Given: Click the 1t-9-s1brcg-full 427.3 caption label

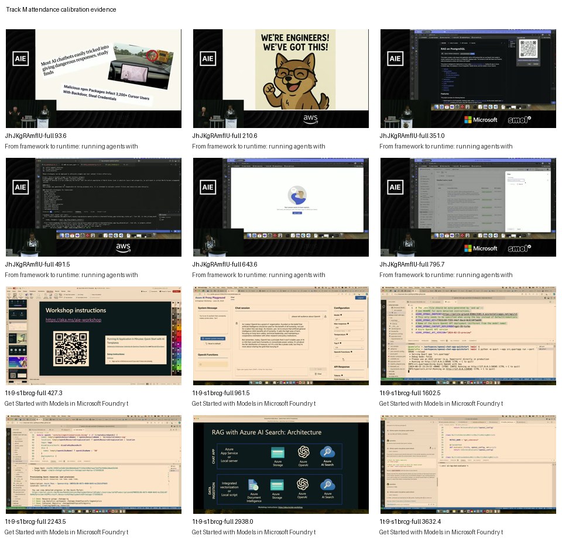Looking at the screenshot, I should click(x=33, y=393).
